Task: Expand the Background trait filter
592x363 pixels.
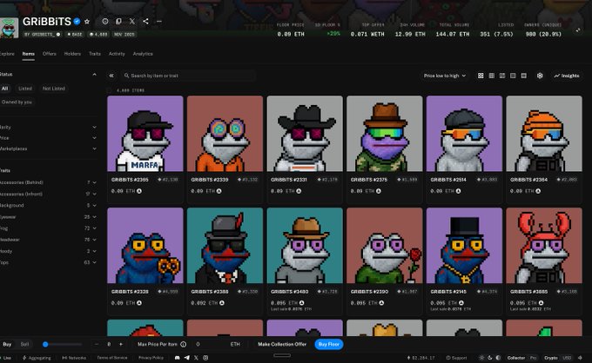Action: click(48, 206)
